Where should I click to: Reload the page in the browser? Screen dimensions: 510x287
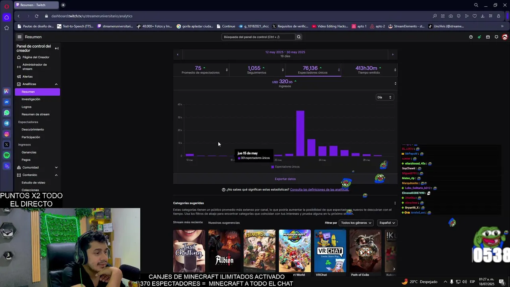36,16
